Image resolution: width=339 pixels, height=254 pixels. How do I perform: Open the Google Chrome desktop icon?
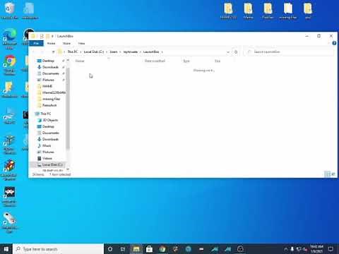(x=9, y=66)
